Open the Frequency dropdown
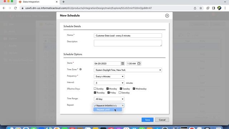 tap(109, 76)
